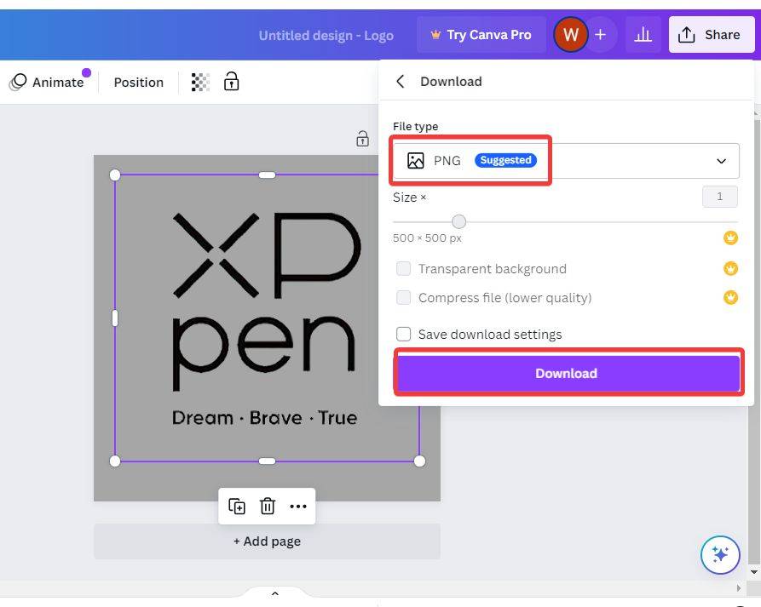The width and height of the screenshot is (761, 607).
Task: Add a collaborator with the plus icon
Action: [x=600, y=35]
